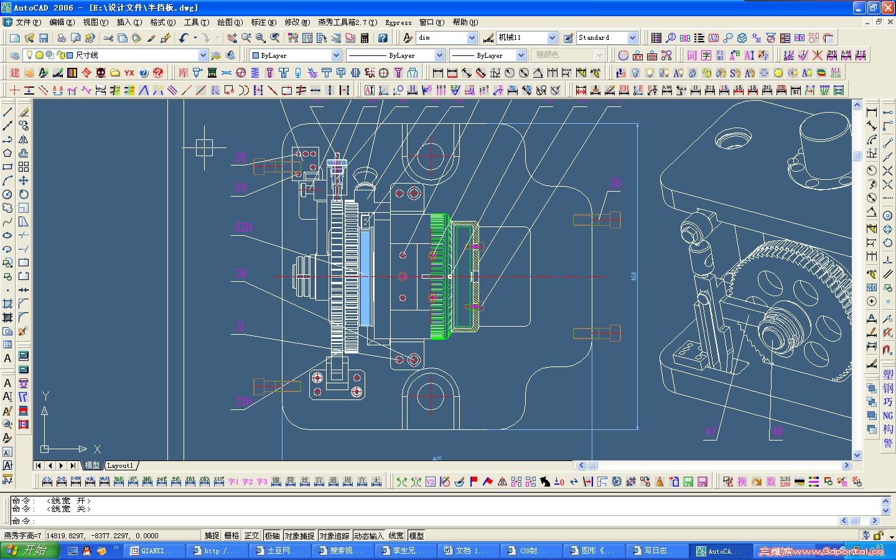Toggle 极轴 polar tracking in status bar
This screenshot has width=896, height=560.
[272, 536]
